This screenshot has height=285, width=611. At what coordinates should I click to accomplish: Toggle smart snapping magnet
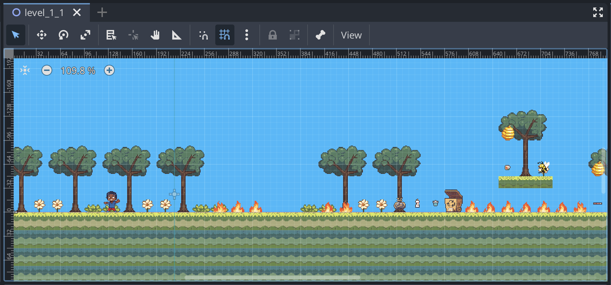pos(203,35)
